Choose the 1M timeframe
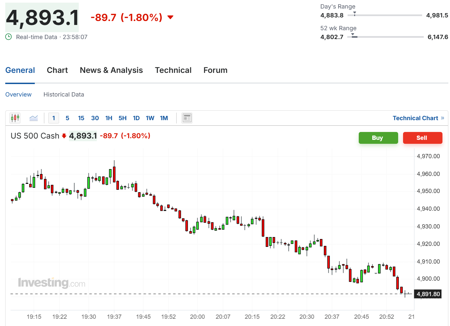 (x=164, y=118)
